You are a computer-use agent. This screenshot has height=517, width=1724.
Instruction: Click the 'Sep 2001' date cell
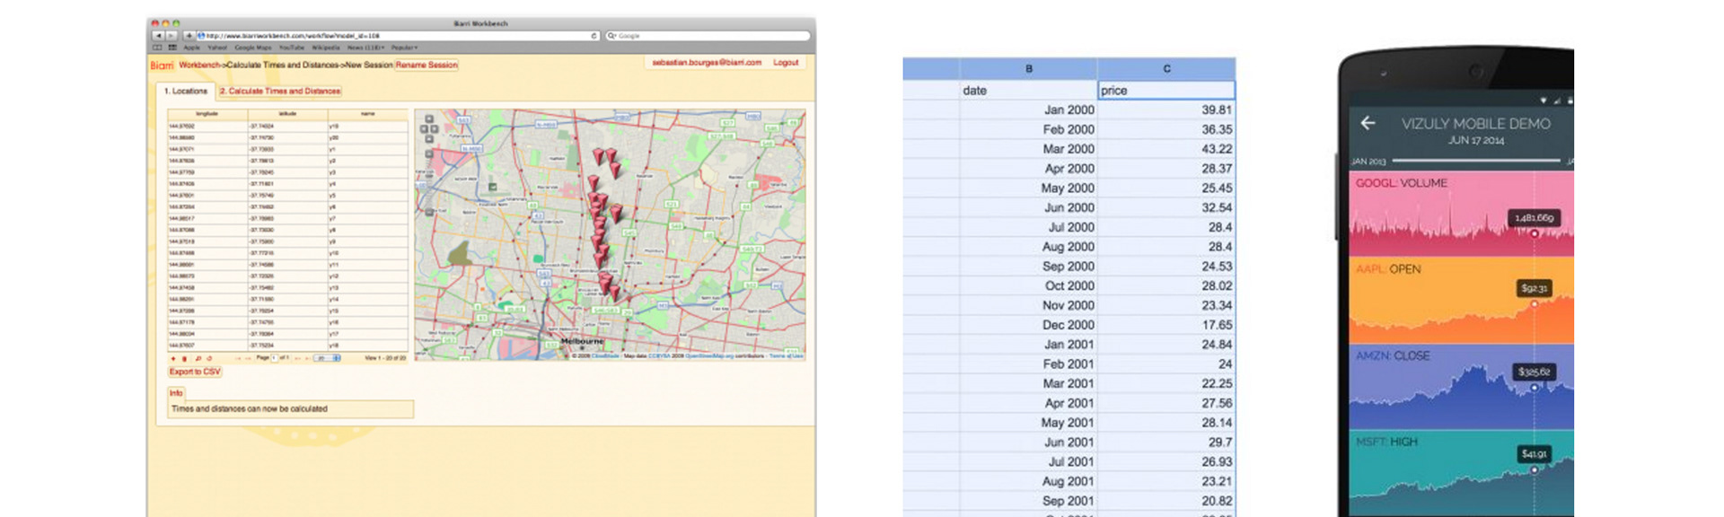coord(1028,501)
